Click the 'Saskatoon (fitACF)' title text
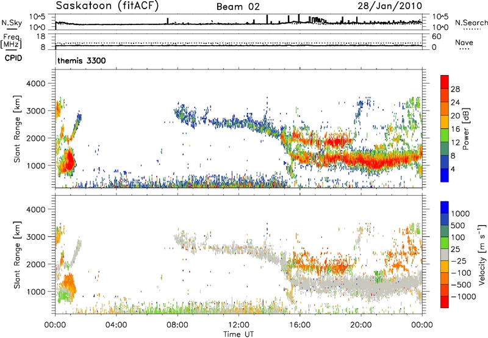The image size is (488, 338). pos(107,6)
